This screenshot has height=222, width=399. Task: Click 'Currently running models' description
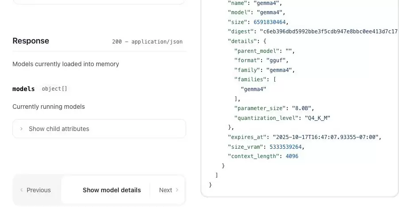pos(49,107)
